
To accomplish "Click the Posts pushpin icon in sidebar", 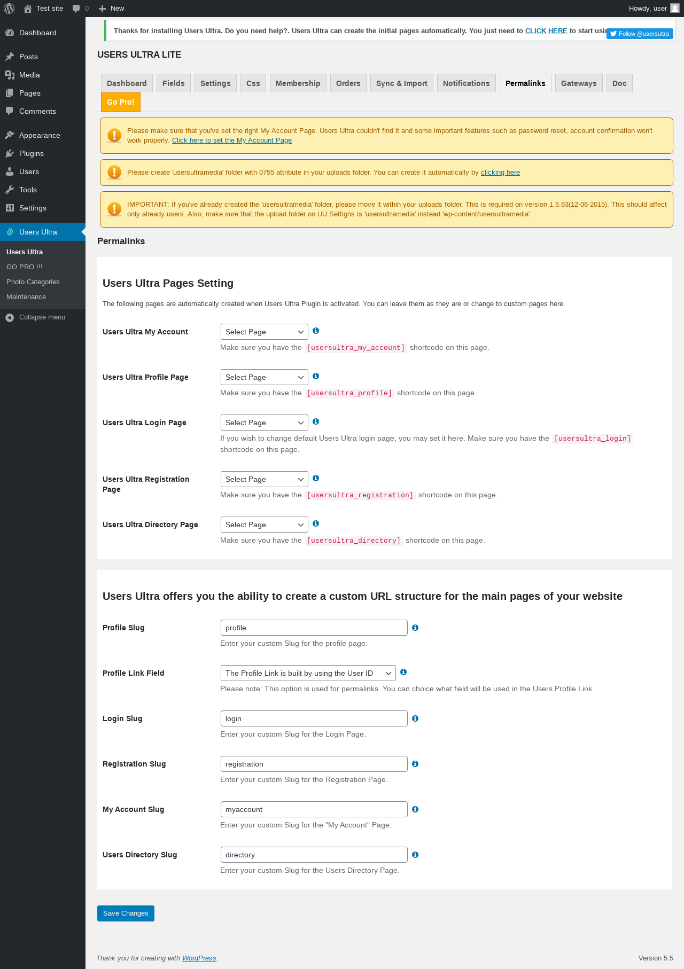I will coord(10,57).
